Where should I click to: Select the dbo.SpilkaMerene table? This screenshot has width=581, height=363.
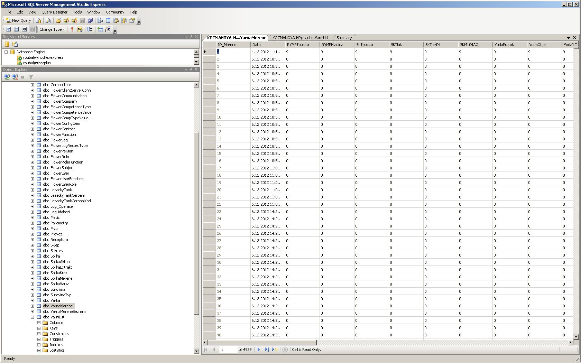[57, 278]
